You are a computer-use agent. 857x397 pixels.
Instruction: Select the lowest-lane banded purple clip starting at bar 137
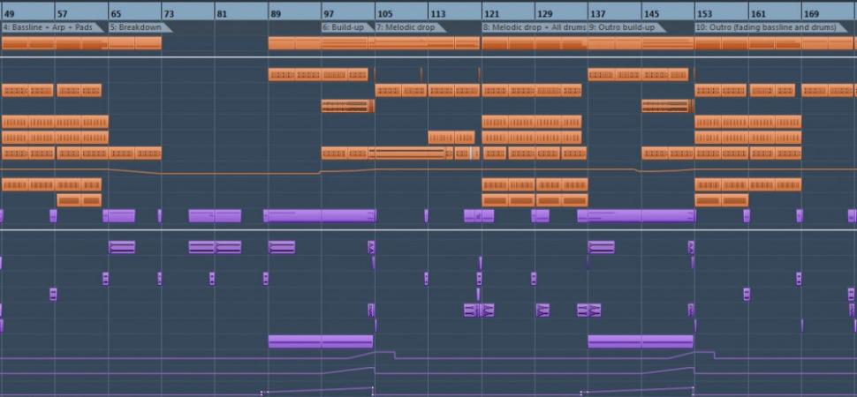(x=641, y=341)
